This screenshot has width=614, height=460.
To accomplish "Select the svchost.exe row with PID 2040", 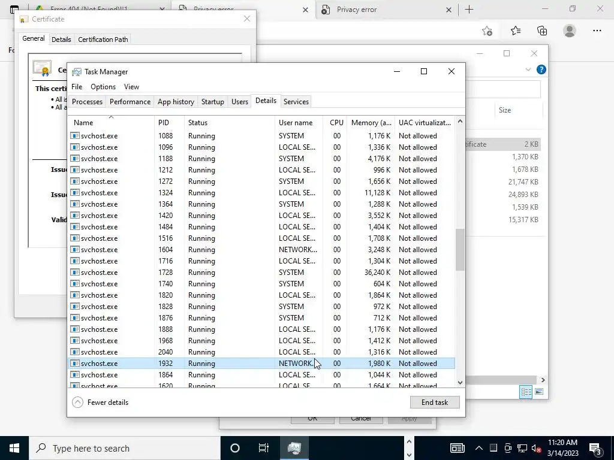I will pyautogui.click(x=261, y=352).
